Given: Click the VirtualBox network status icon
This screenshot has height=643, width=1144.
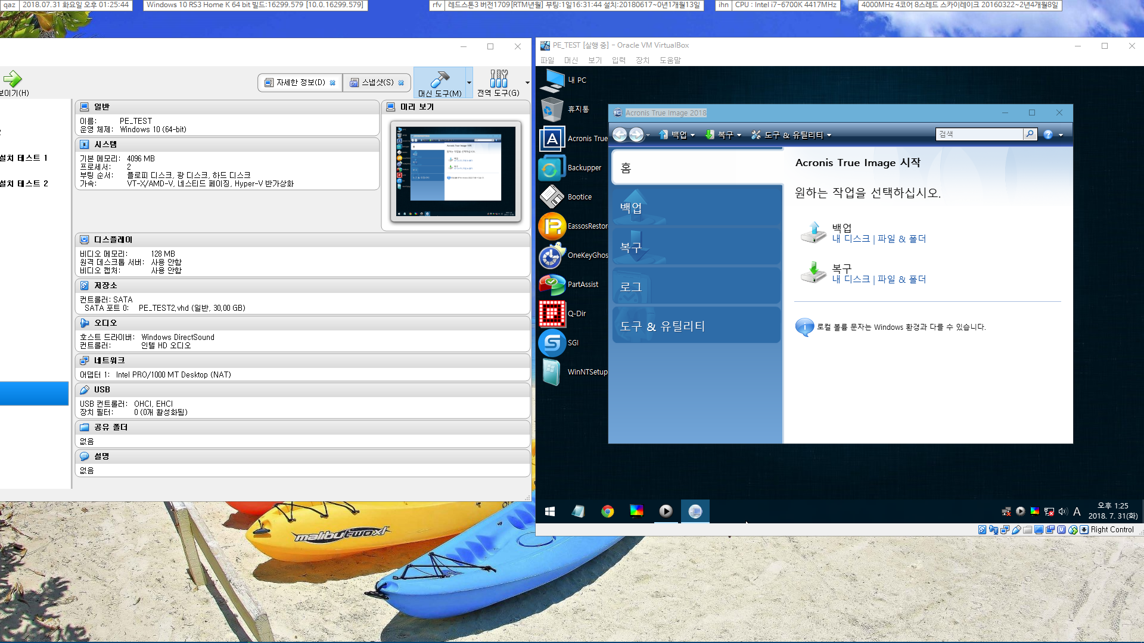Looking at the screenshot, I should click(x=1005, y=530).
